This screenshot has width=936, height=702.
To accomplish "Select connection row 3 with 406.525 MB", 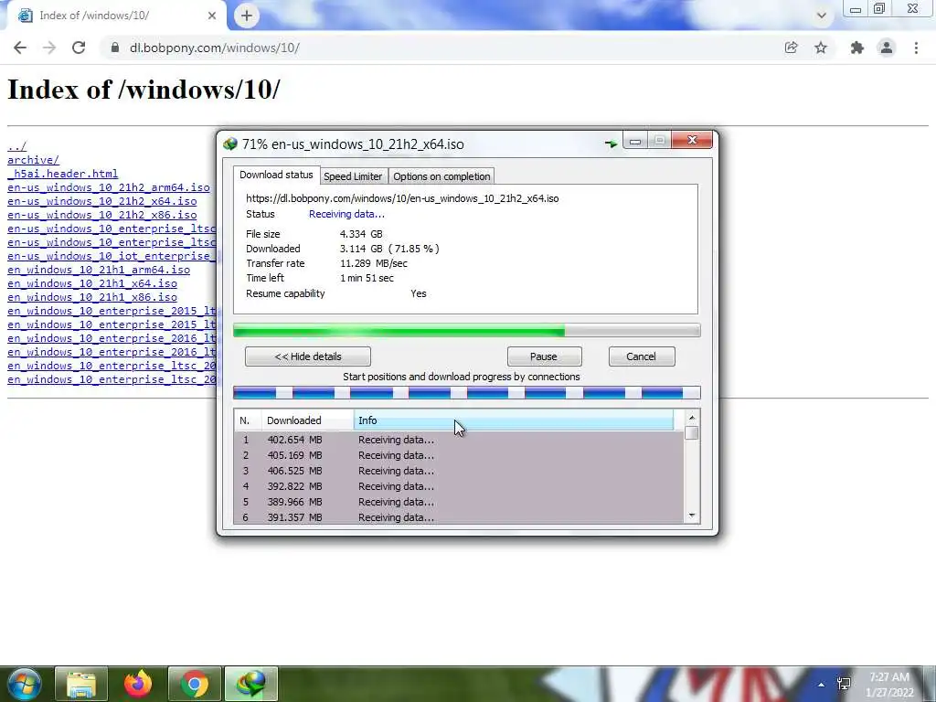I will 459,471.
